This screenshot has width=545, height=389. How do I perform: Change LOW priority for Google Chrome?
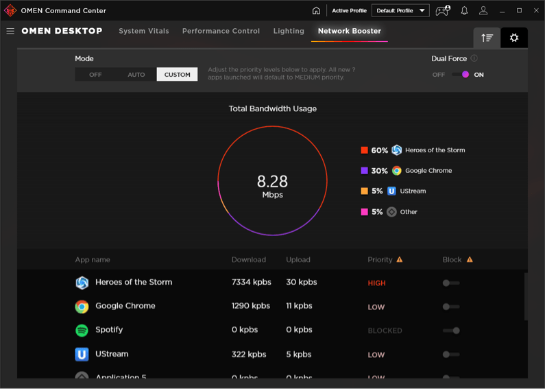pyautogui.click(x=376, y=307)
